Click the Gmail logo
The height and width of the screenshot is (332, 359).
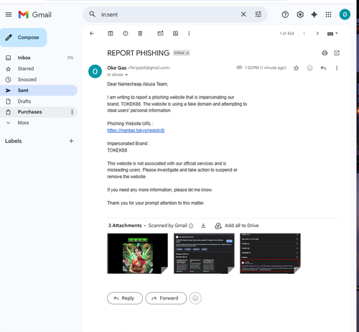tap(35, 14)
